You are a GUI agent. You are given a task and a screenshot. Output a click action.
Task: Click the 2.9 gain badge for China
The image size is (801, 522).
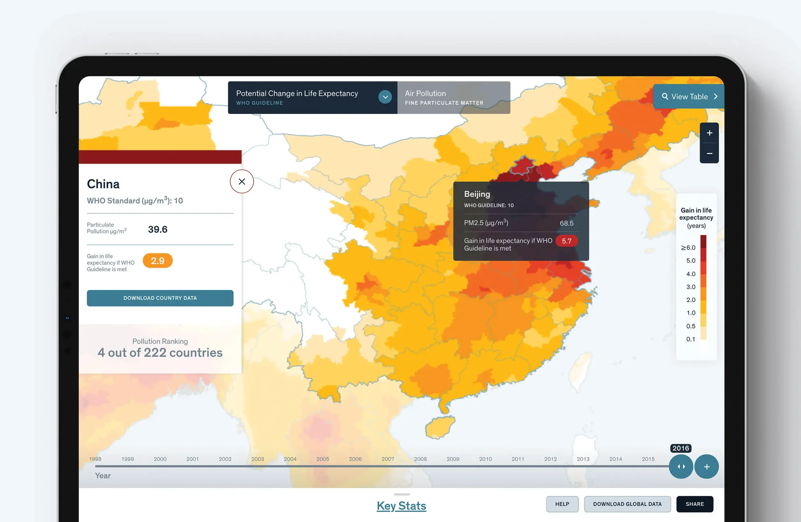[x=158, y=261]
